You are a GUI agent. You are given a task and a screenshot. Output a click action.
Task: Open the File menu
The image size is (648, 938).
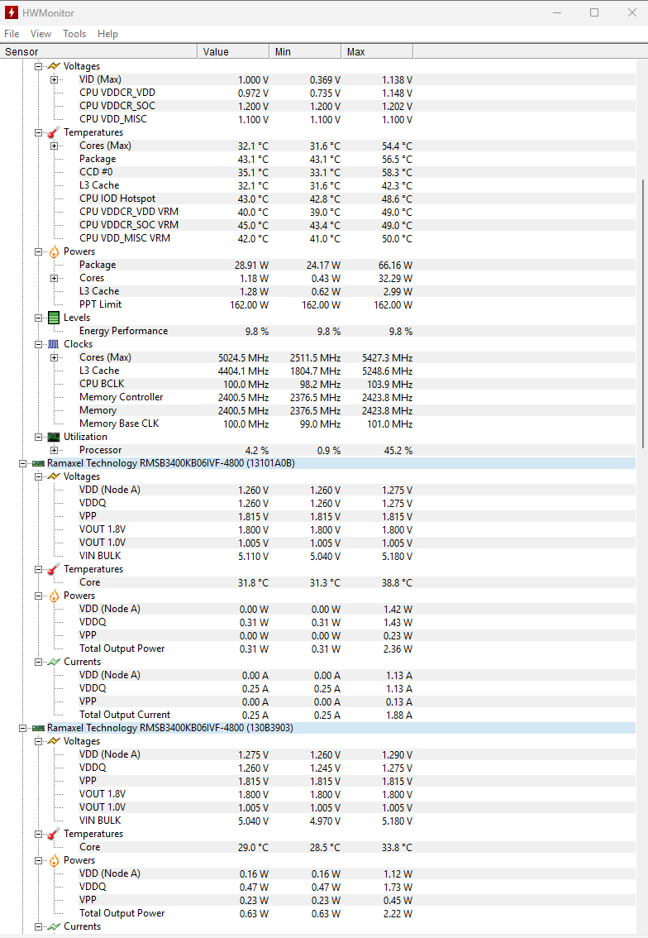[12, 33]
